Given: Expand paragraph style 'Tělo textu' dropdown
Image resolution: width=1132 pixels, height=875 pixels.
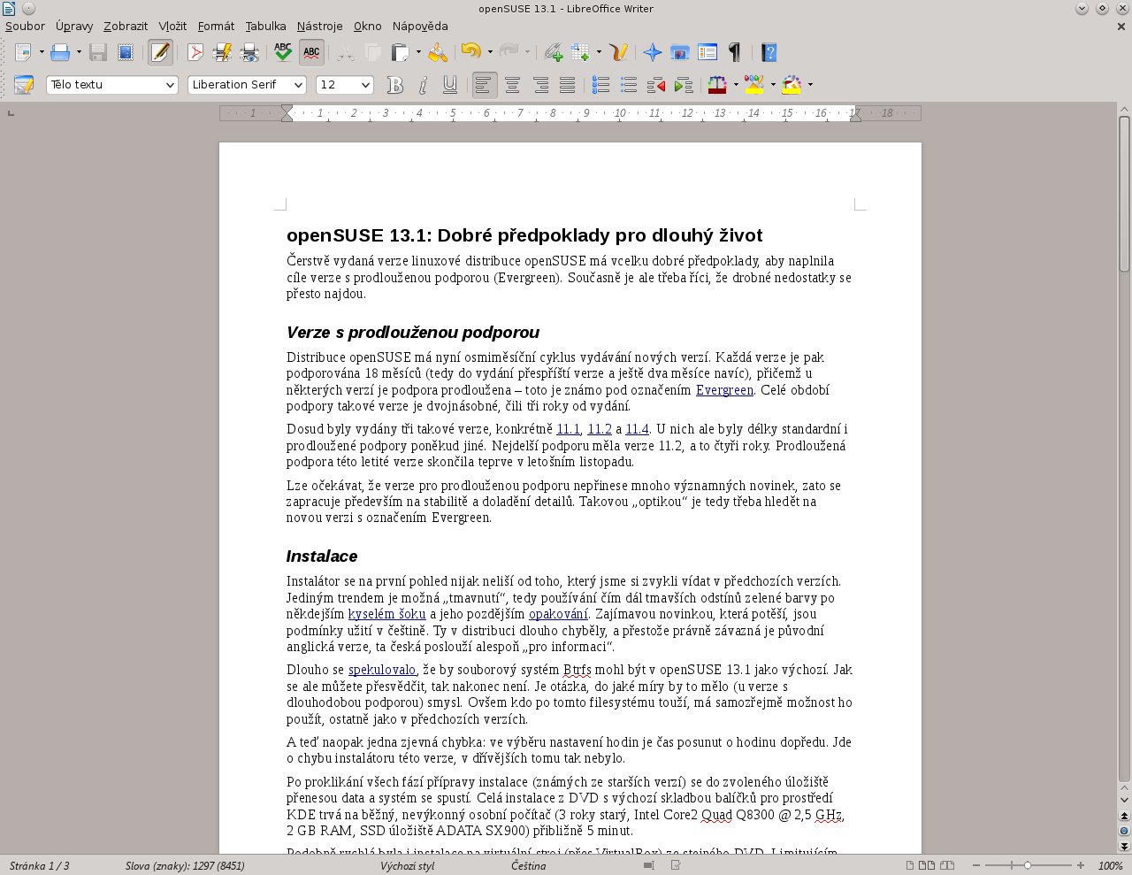Looking at the screenshot, I should point(170,85).
